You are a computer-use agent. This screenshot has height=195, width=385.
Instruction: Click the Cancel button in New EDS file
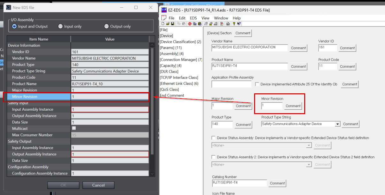[98, 185]
